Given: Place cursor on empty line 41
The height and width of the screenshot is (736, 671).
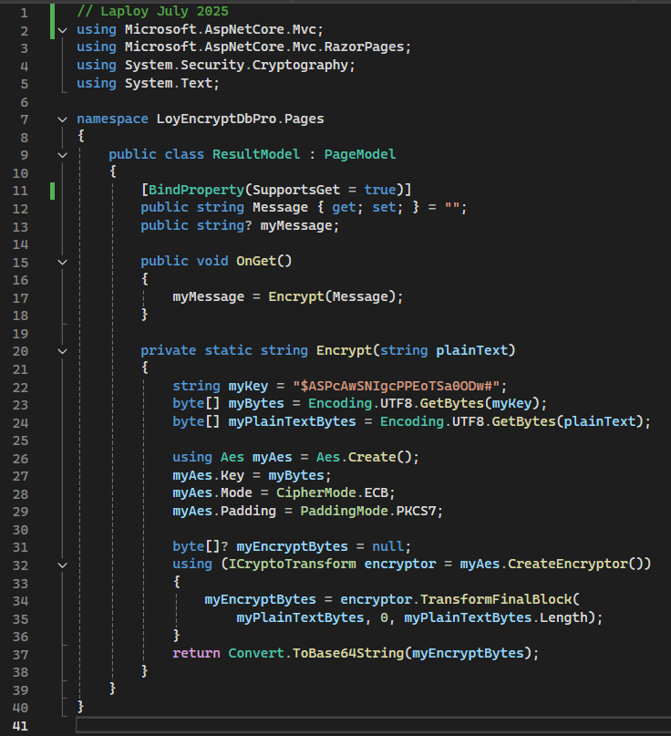Looking at the screenshot, I should tap(365, 726).
